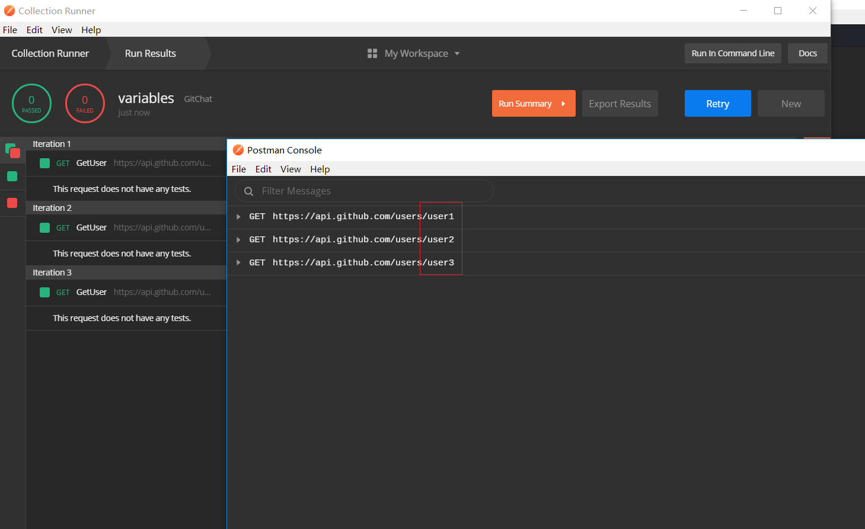The image size is (865, 529).
Task: Expand the user1 GET request log
Action: click(x=238, y=217)
